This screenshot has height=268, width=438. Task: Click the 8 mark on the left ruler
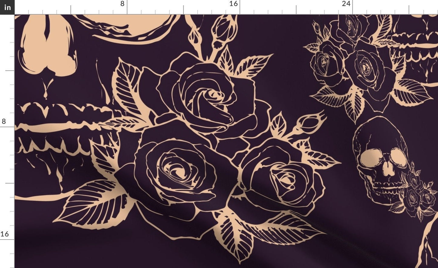(x=4, y=122)
